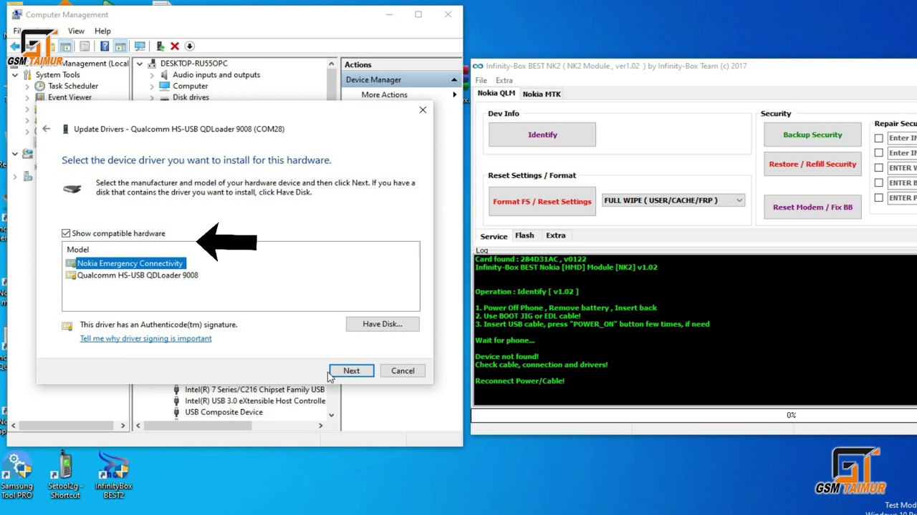
Task: Click the Computer monitor icon in device tree
Action: (164, 86)
